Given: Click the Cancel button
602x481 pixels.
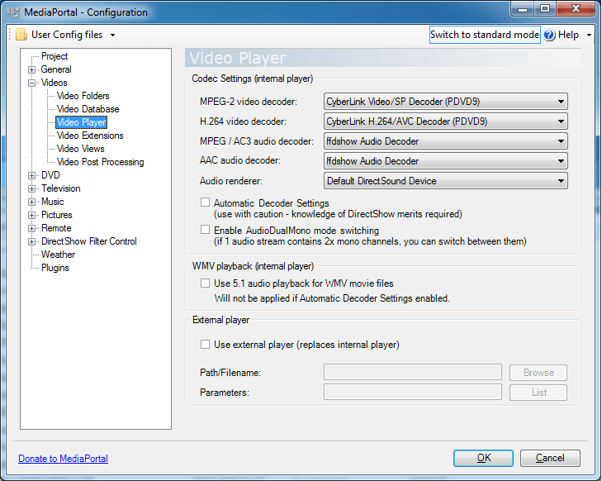Looking at the screenshot, I should pyautogui.click(x=550, y=458).
